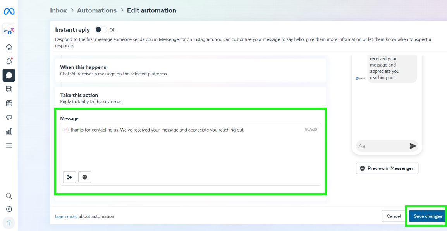Open the All tools hamburger menu
This screenshot has height=231, width=447.
9,145
